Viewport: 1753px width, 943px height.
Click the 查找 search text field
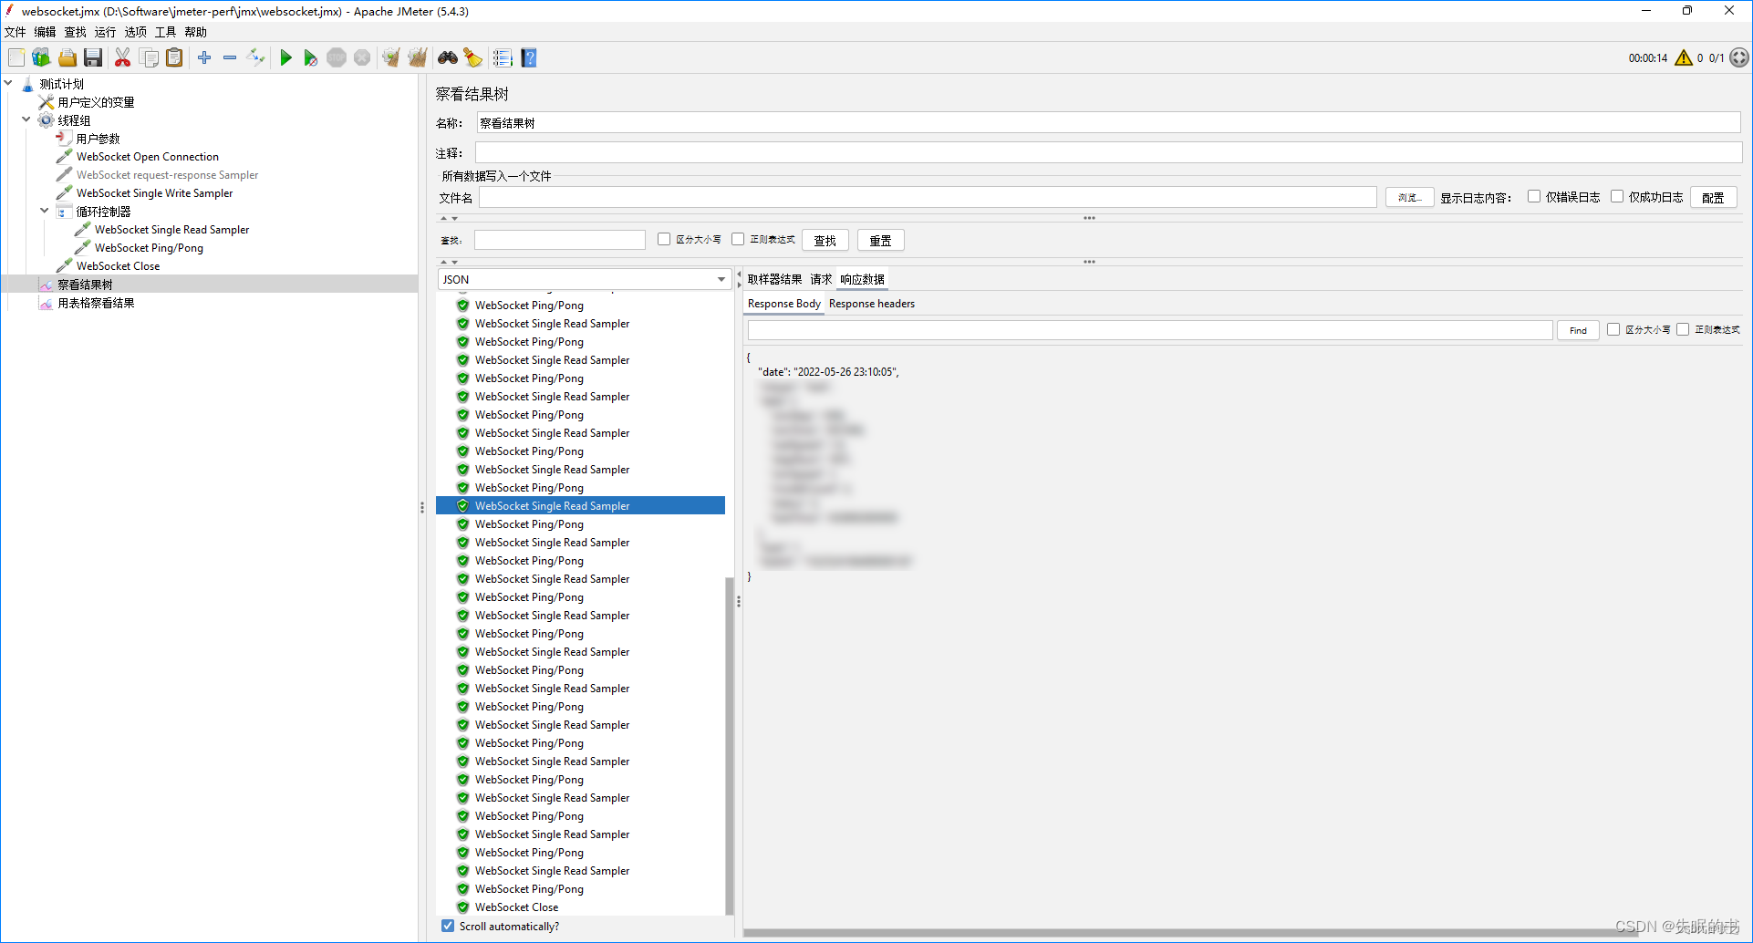tap(560, 240)
